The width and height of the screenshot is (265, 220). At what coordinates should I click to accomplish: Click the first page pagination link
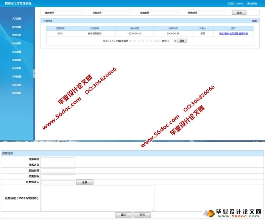(x=132, y=41)
